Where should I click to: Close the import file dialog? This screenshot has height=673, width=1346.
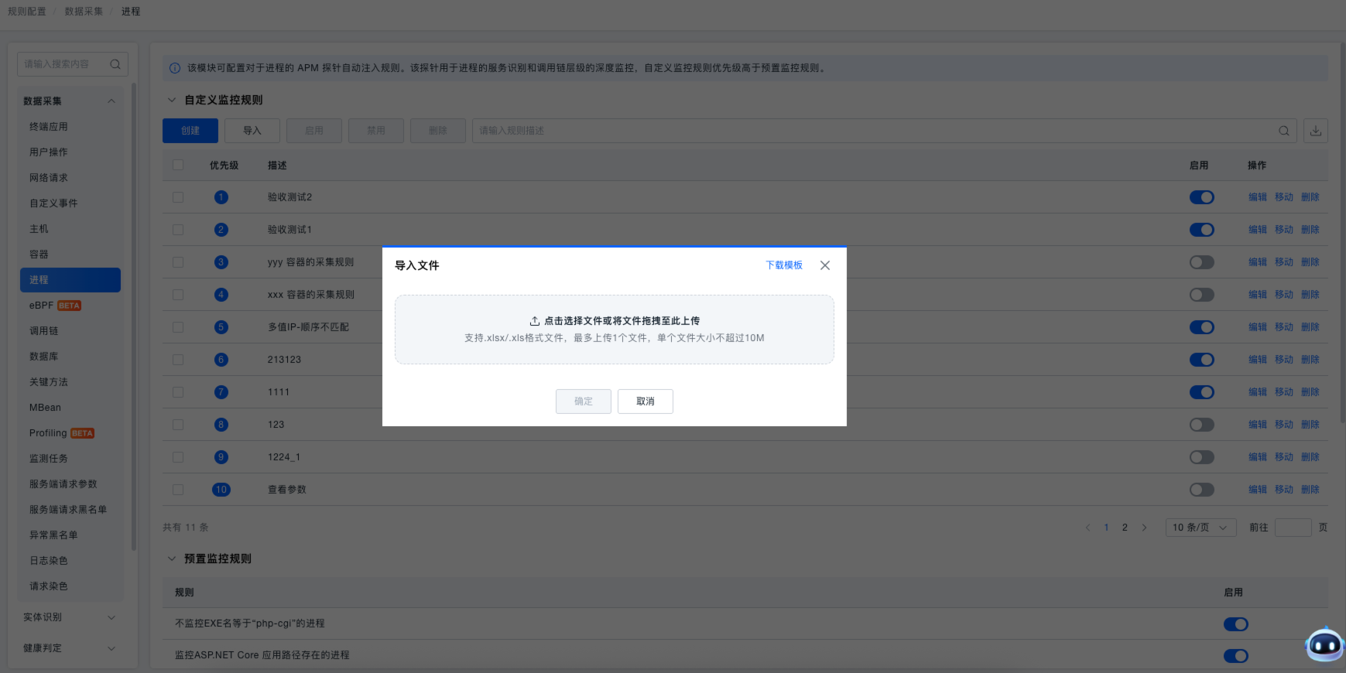[x=825, y=265]
